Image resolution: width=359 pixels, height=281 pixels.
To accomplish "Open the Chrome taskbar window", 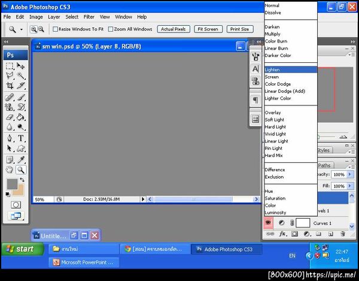I will click(x=155, y=249).
